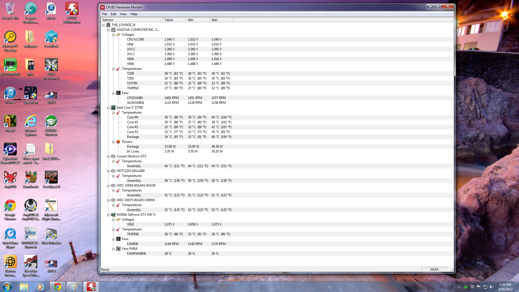Screen dimensions: 519x292
Task: Open the wallpaper folder on desktop
Action: (31, 39)
